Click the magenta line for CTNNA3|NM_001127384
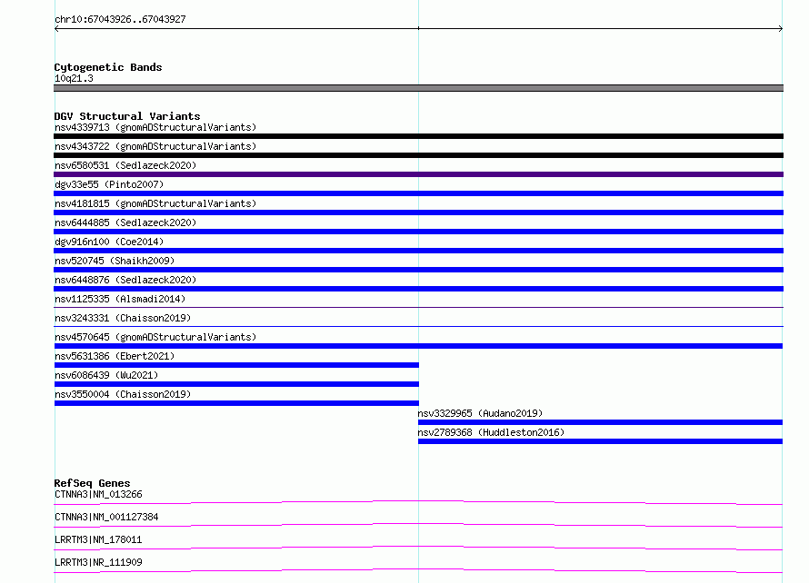809x583 pixels. click(x=418, y=525)
